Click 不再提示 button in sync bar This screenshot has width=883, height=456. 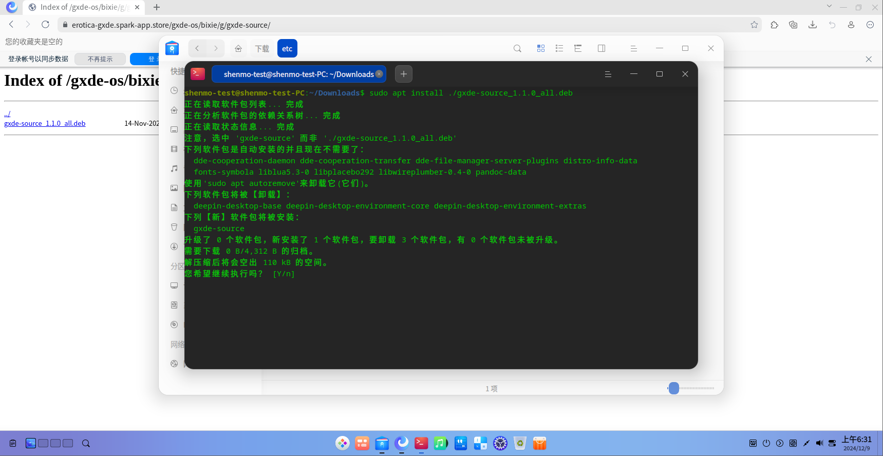(100, 59)
